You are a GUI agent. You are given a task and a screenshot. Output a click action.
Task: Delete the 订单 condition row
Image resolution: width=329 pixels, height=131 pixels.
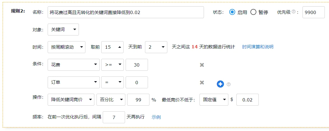[202, 82]
